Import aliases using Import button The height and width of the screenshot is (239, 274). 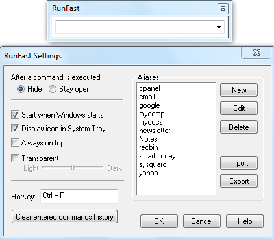239,163
